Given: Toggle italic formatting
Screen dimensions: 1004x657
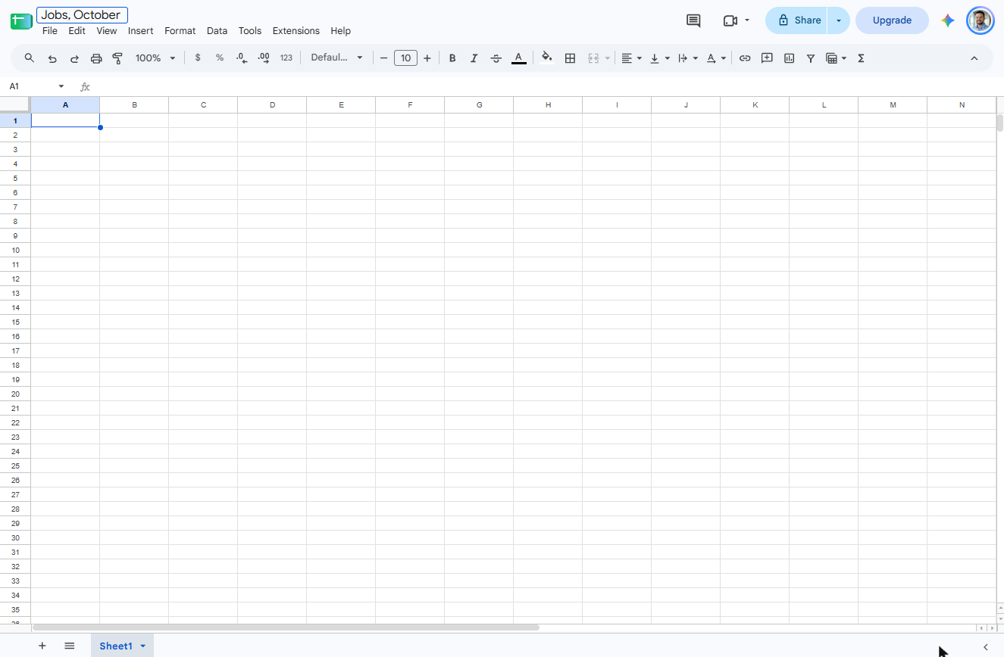Looking at the screenshot, I should coord(474,58).
